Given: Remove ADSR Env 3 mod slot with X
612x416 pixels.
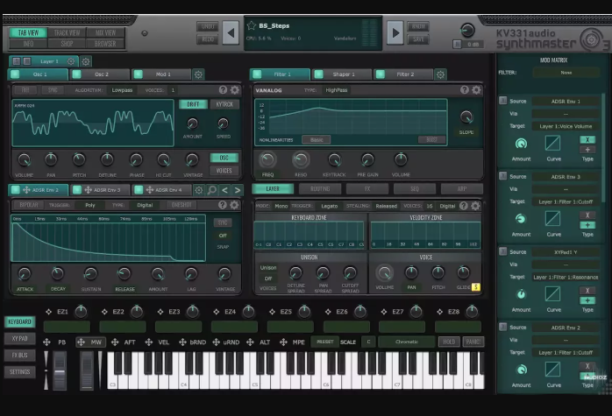Looking at the screenshot, I should pyautogui.click(x=587, y=215).
